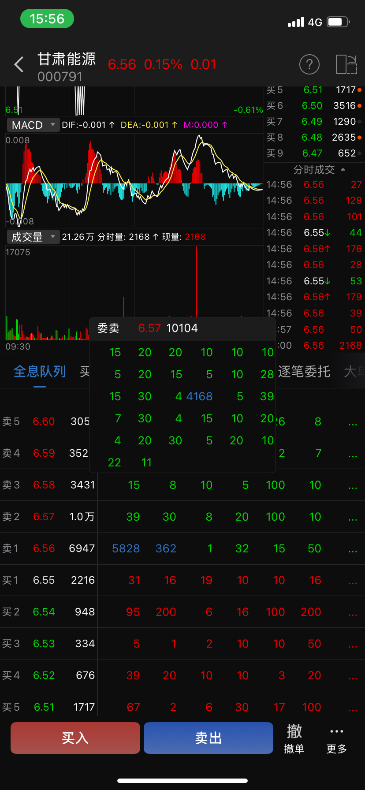This screenshot has width=365, height=790.
Task: Tap the 4168 order in 委卖 popup
Action: click(199, 396)
